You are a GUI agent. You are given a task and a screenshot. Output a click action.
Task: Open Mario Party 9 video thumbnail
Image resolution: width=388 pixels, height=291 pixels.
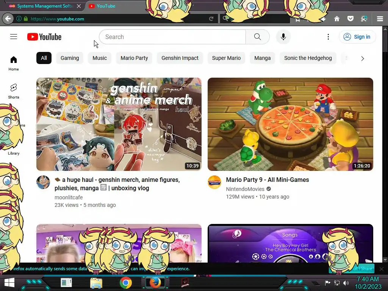point(290,124)
